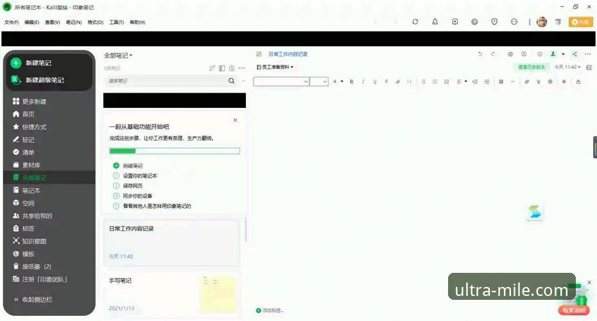The height and width of the screenshot is (321, 597).
Task: Open 素材库 in the sidebar
Action: 26,165
